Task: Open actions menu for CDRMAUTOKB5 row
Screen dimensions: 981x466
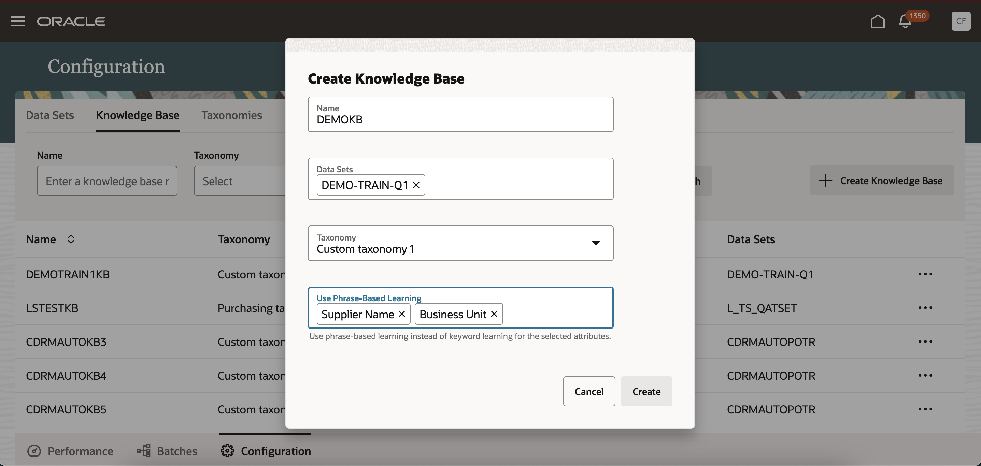Action: [x=925, y=409]
